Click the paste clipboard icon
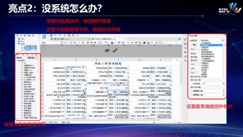The height and width of the screenshot is (137, 243). (73, 35)
